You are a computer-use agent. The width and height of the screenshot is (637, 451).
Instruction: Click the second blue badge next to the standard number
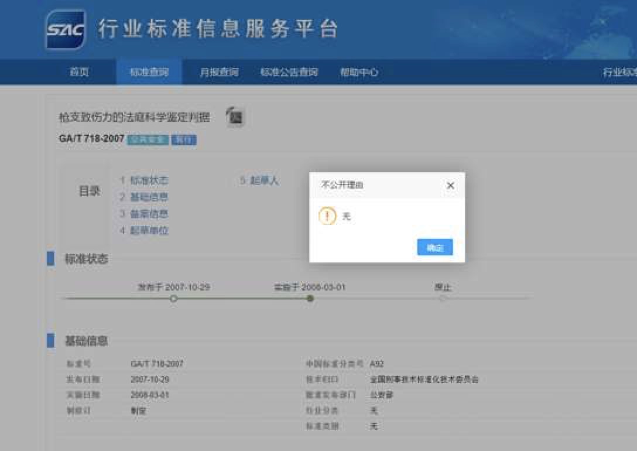[x=184, y=140]
